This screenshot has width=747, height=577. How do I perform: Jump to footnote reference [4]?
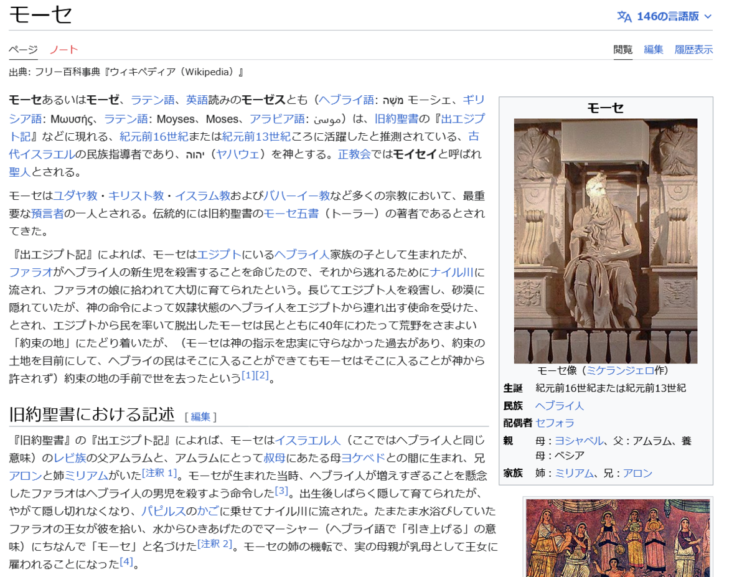[x=126, y=561]
